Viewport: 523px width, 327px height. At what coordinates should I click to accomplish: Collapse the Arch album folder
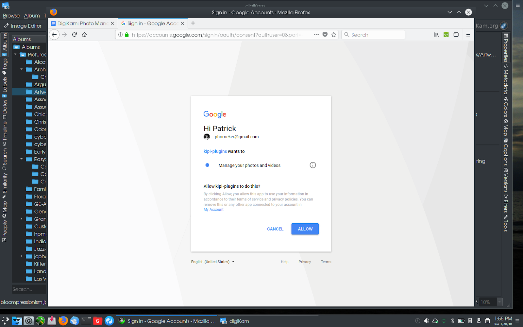22,69
